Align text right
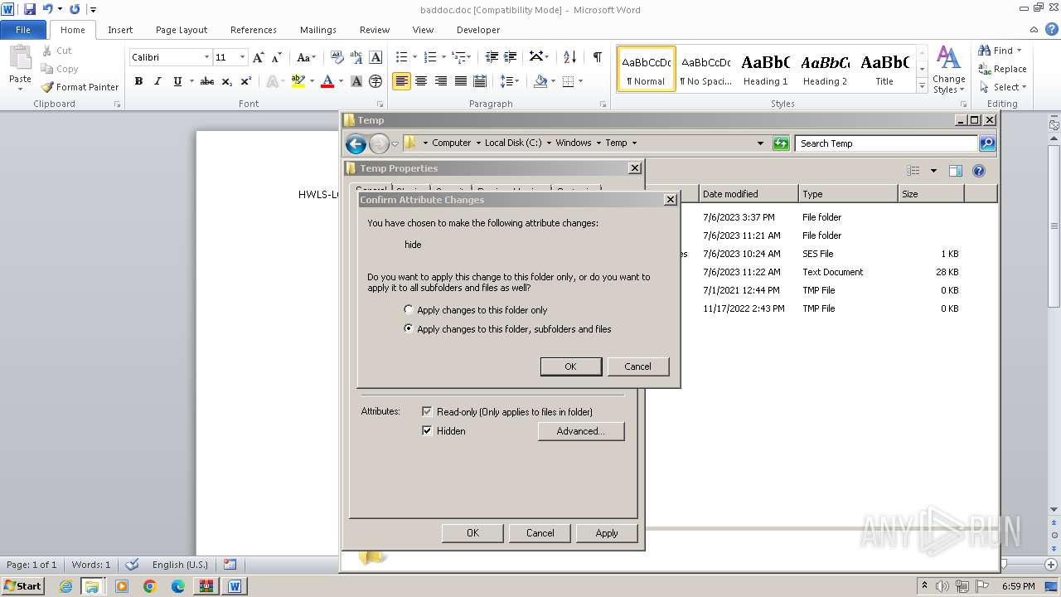 point(441,81)
